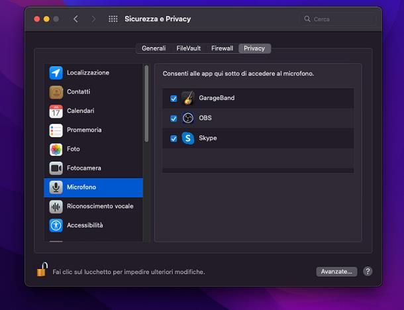Select the Contatti label
This screenshot has width=404, height=310.
pos(79,91)
